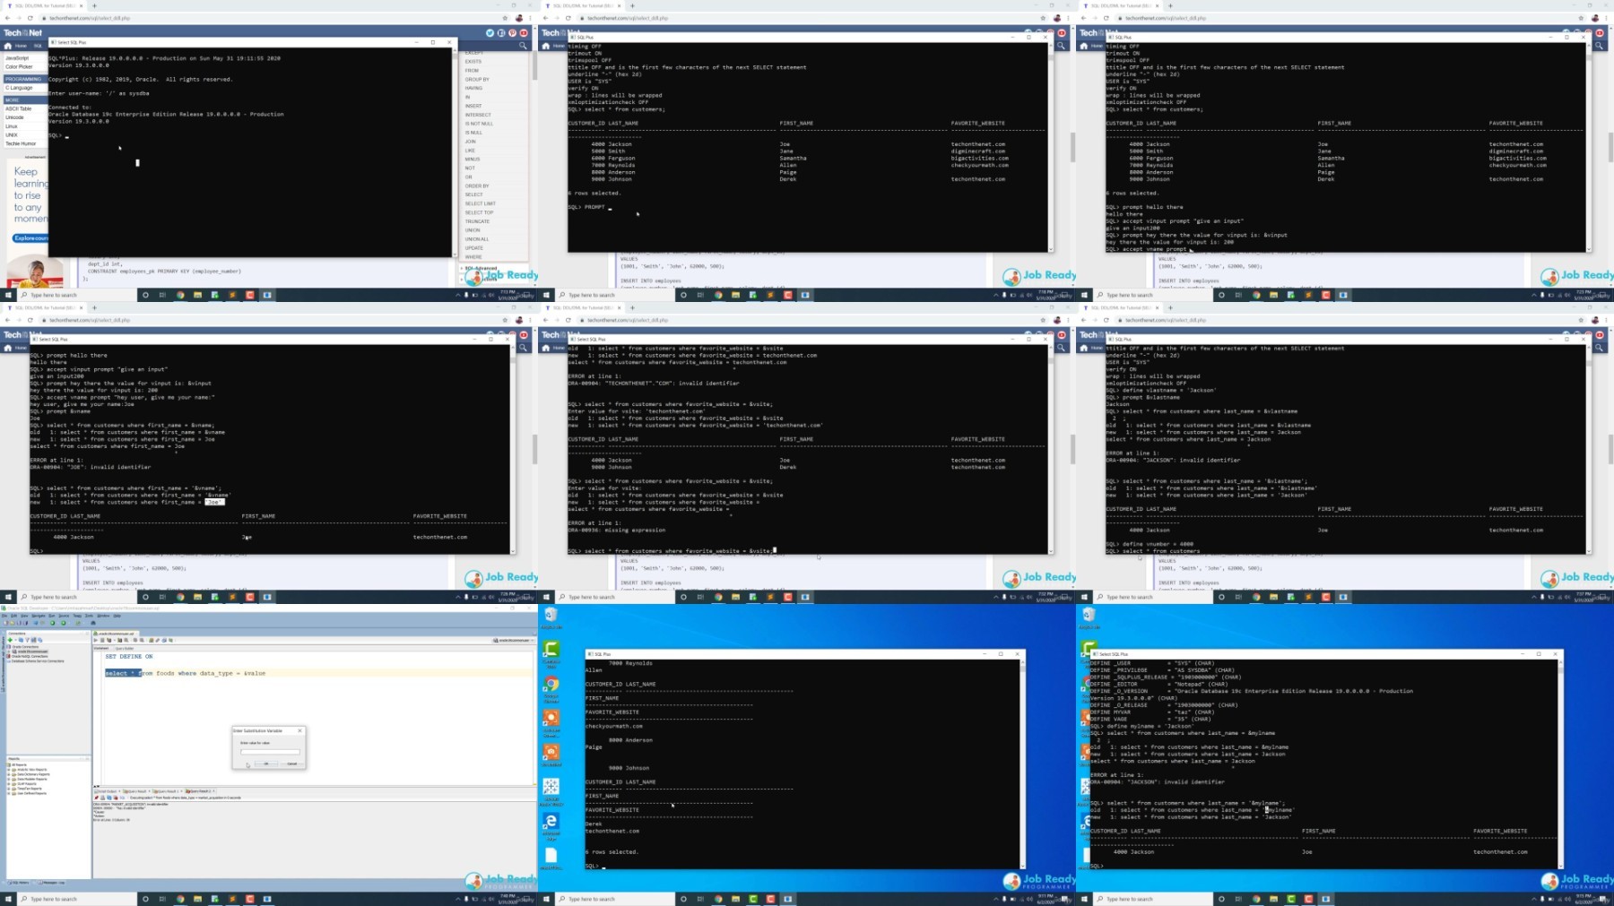Viewport: 1614px width, 906px height.
Task: Switch to the Query Builder tab
Action: click(x=125, y=648)
